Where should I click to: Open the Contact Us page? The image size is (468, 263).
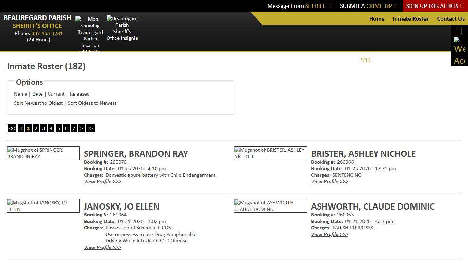[451, 19]
